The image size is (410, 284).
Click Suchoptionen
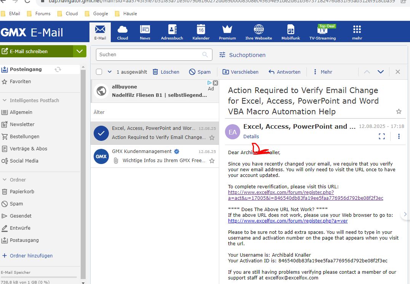(x=247, y=55)
